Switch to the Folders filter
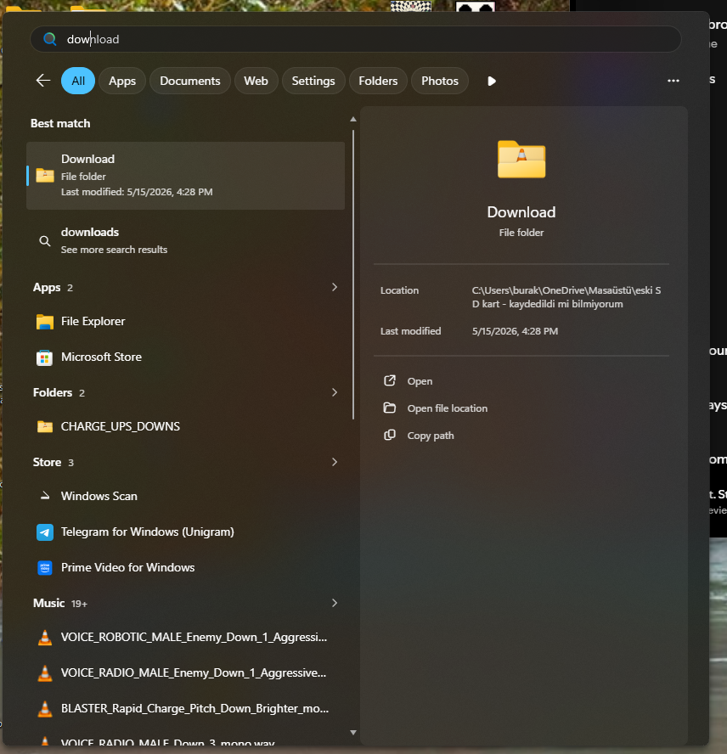Image resolution: width=727 pixels, height=754 pixels. 378,81
